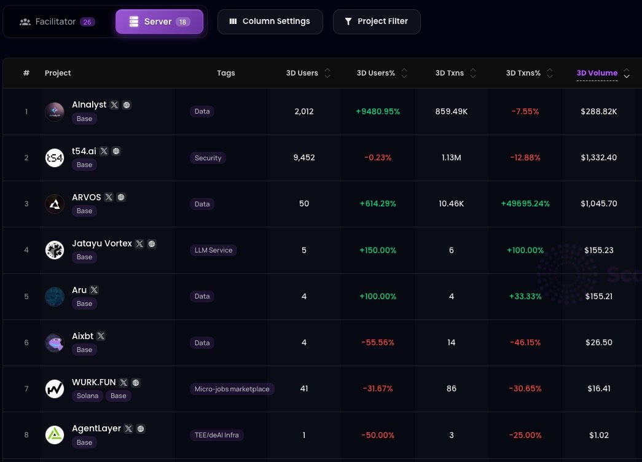Open Jatayu Vortex website globe icon
This screenshot has height=462, width=642.
[x=152, y=244]
